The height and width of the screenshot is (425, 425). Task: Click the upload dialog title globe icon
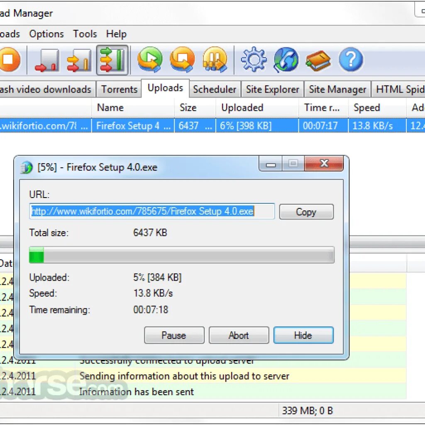click(27, 167)
